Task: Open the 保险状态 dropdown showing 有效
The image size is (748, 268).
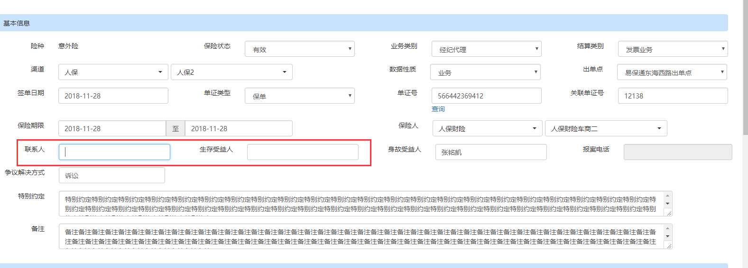Action: (x=299, y=49)
